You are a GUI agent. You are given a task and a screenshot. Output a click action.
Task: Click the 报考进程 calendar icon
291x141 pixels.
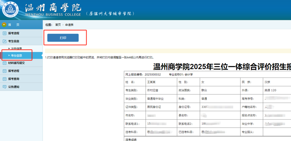point(4,71)
